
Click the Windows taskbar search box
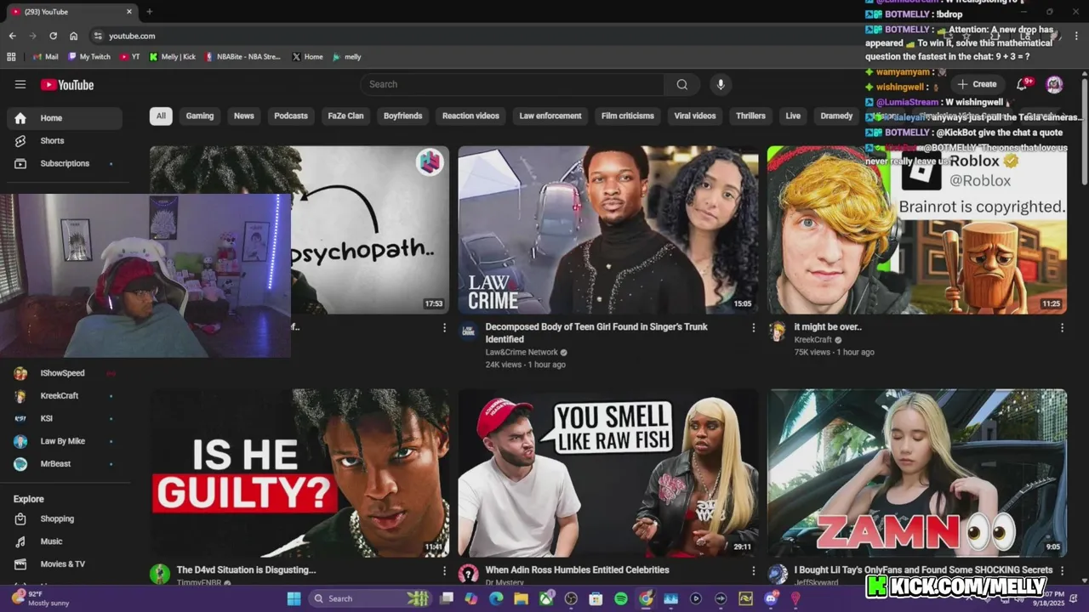point(370,598)
